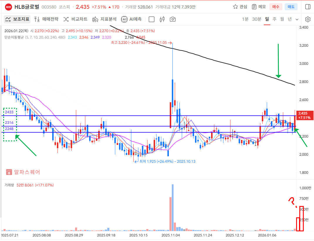
Task: Add the stock to 관심 watchlist
Action: tap(240, 6)
